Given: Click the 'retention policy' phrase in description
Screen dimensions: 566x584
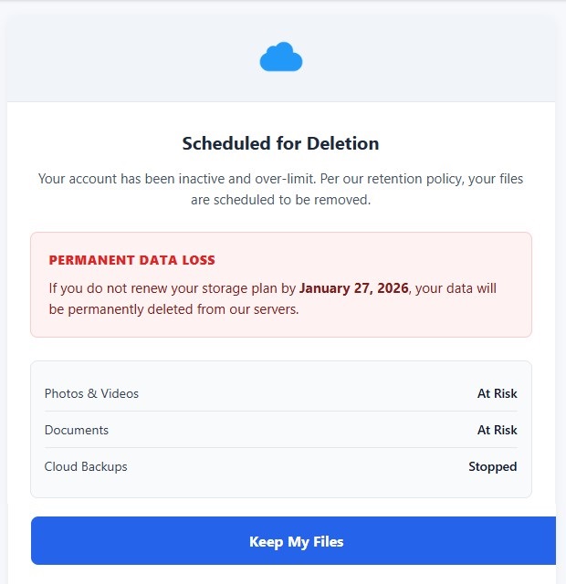Looking at the screenshot, I should coord(404,178).
